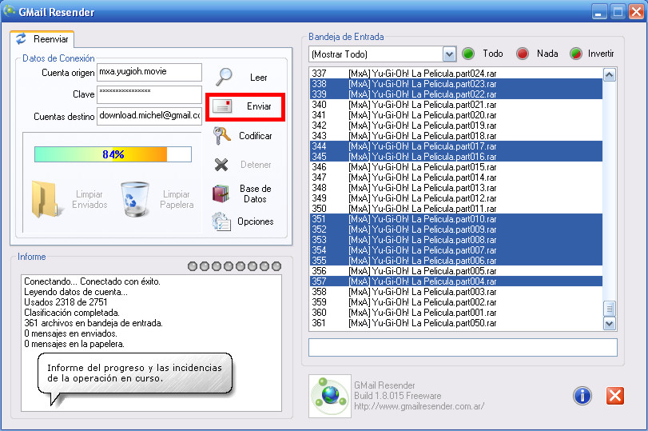The height and width of the screenshot is (431, 648).
Task: Click the Cuentas destino email field
Action: tap(149, 116)
